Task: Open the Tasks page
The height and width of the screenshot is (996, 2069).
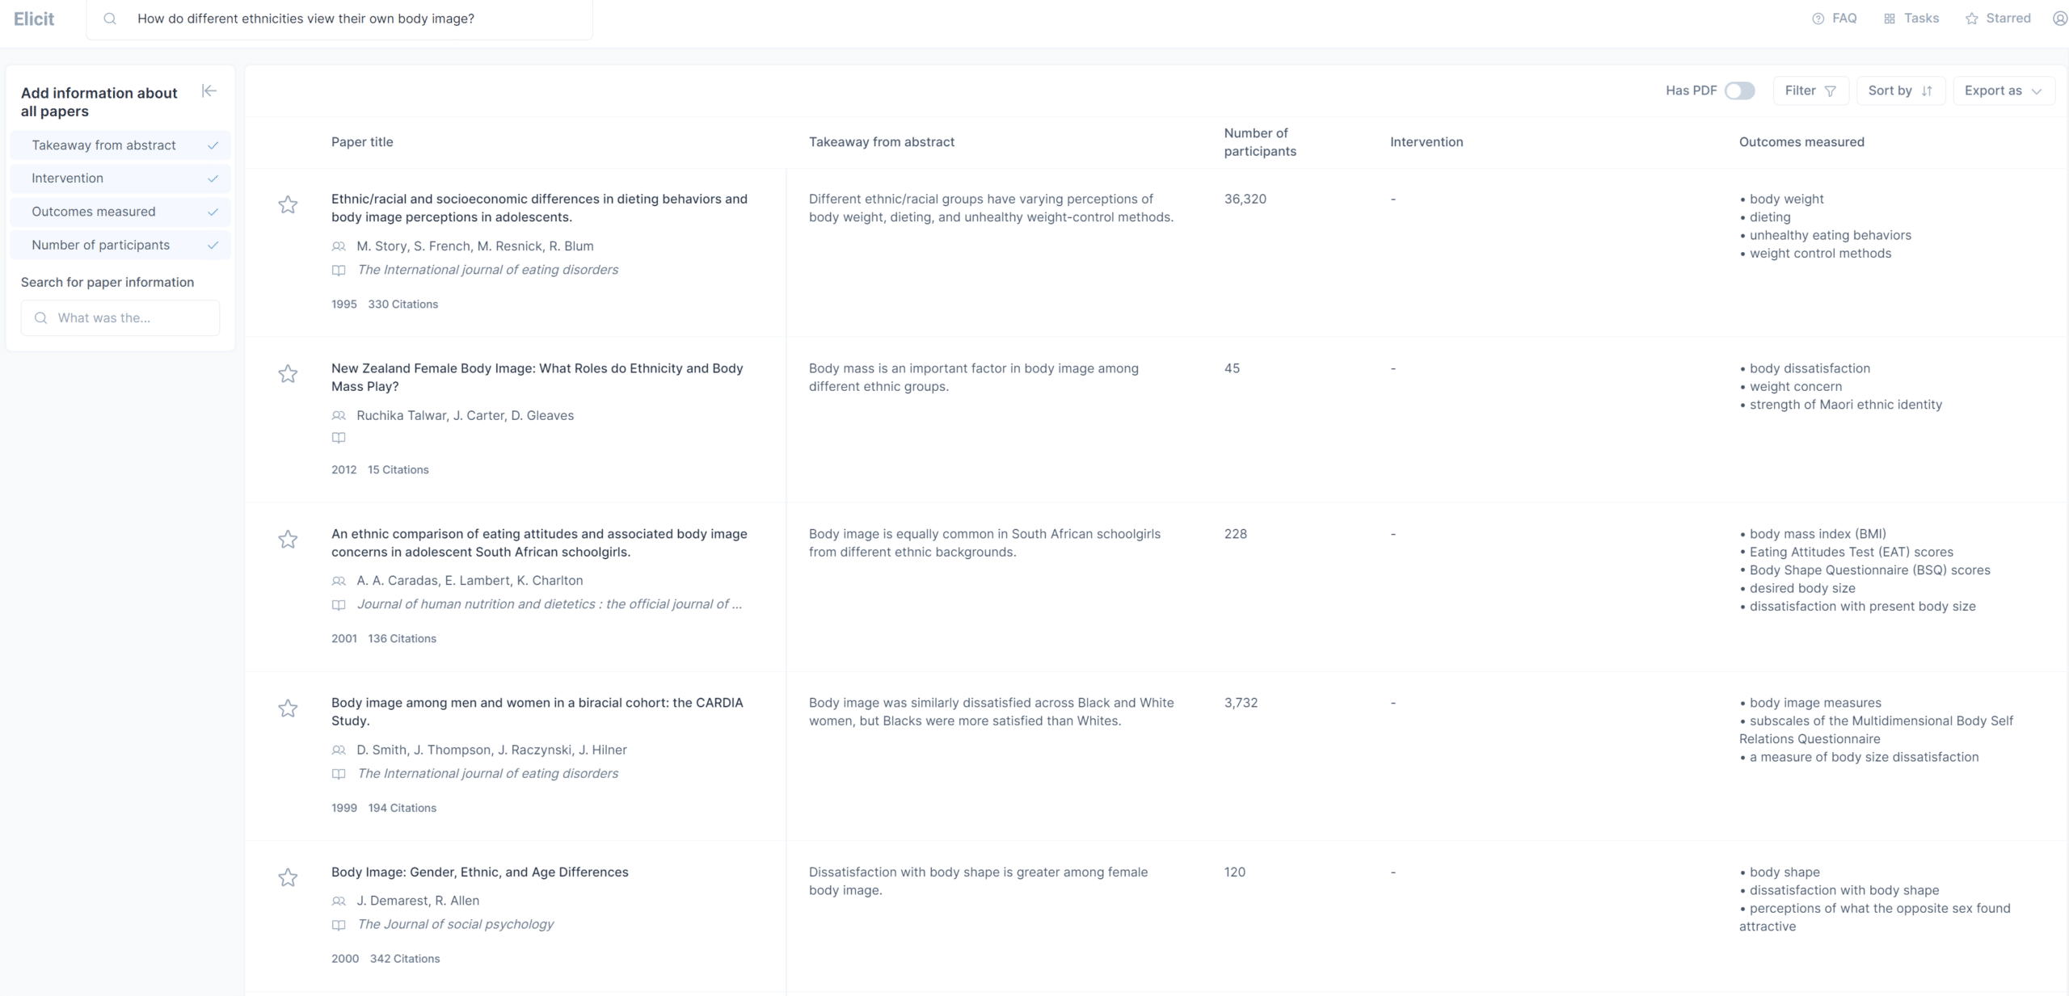Action: (1911, 18)
